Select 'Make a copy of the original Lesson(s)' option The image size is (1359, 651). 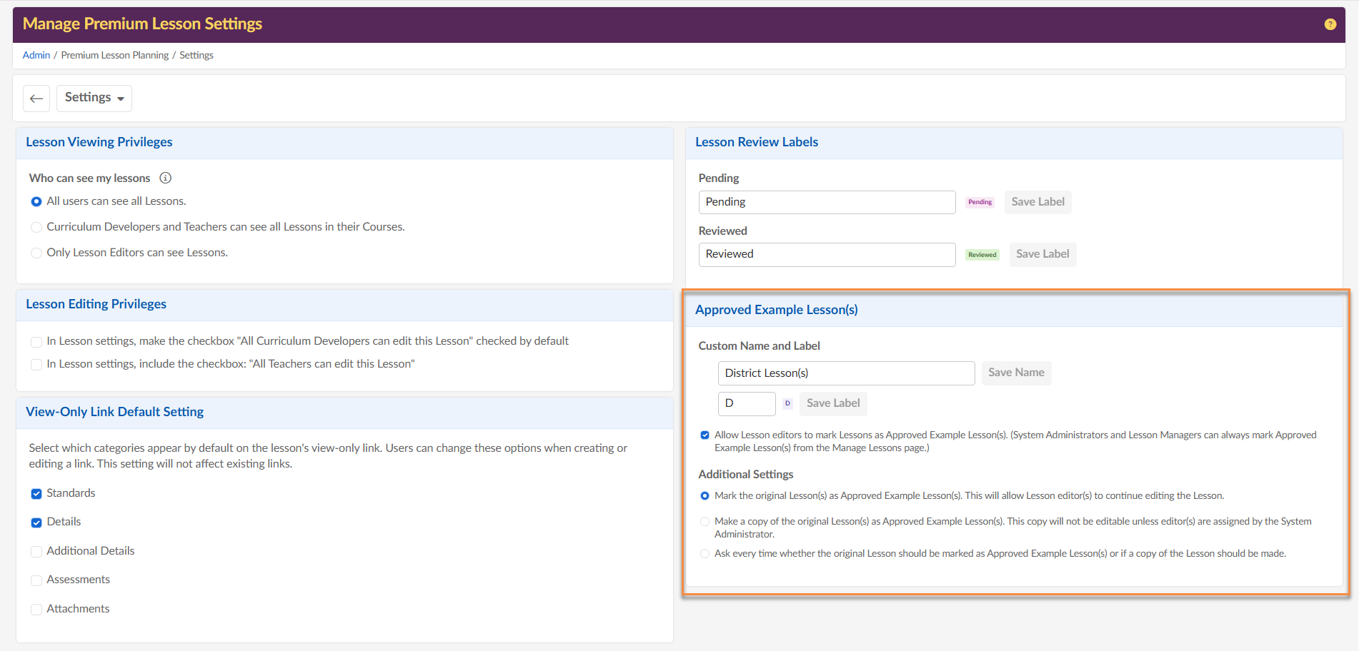click(x=705, y=522)
